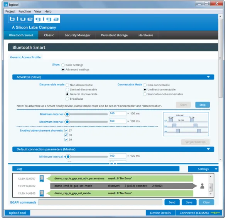Select Non-connectable mode

click(145, 85)
